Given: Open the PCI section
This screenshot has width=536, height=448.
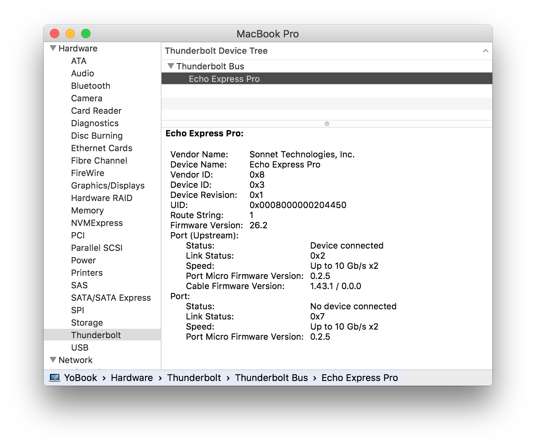Looking at the screenshot, I should tap(78, 235).
